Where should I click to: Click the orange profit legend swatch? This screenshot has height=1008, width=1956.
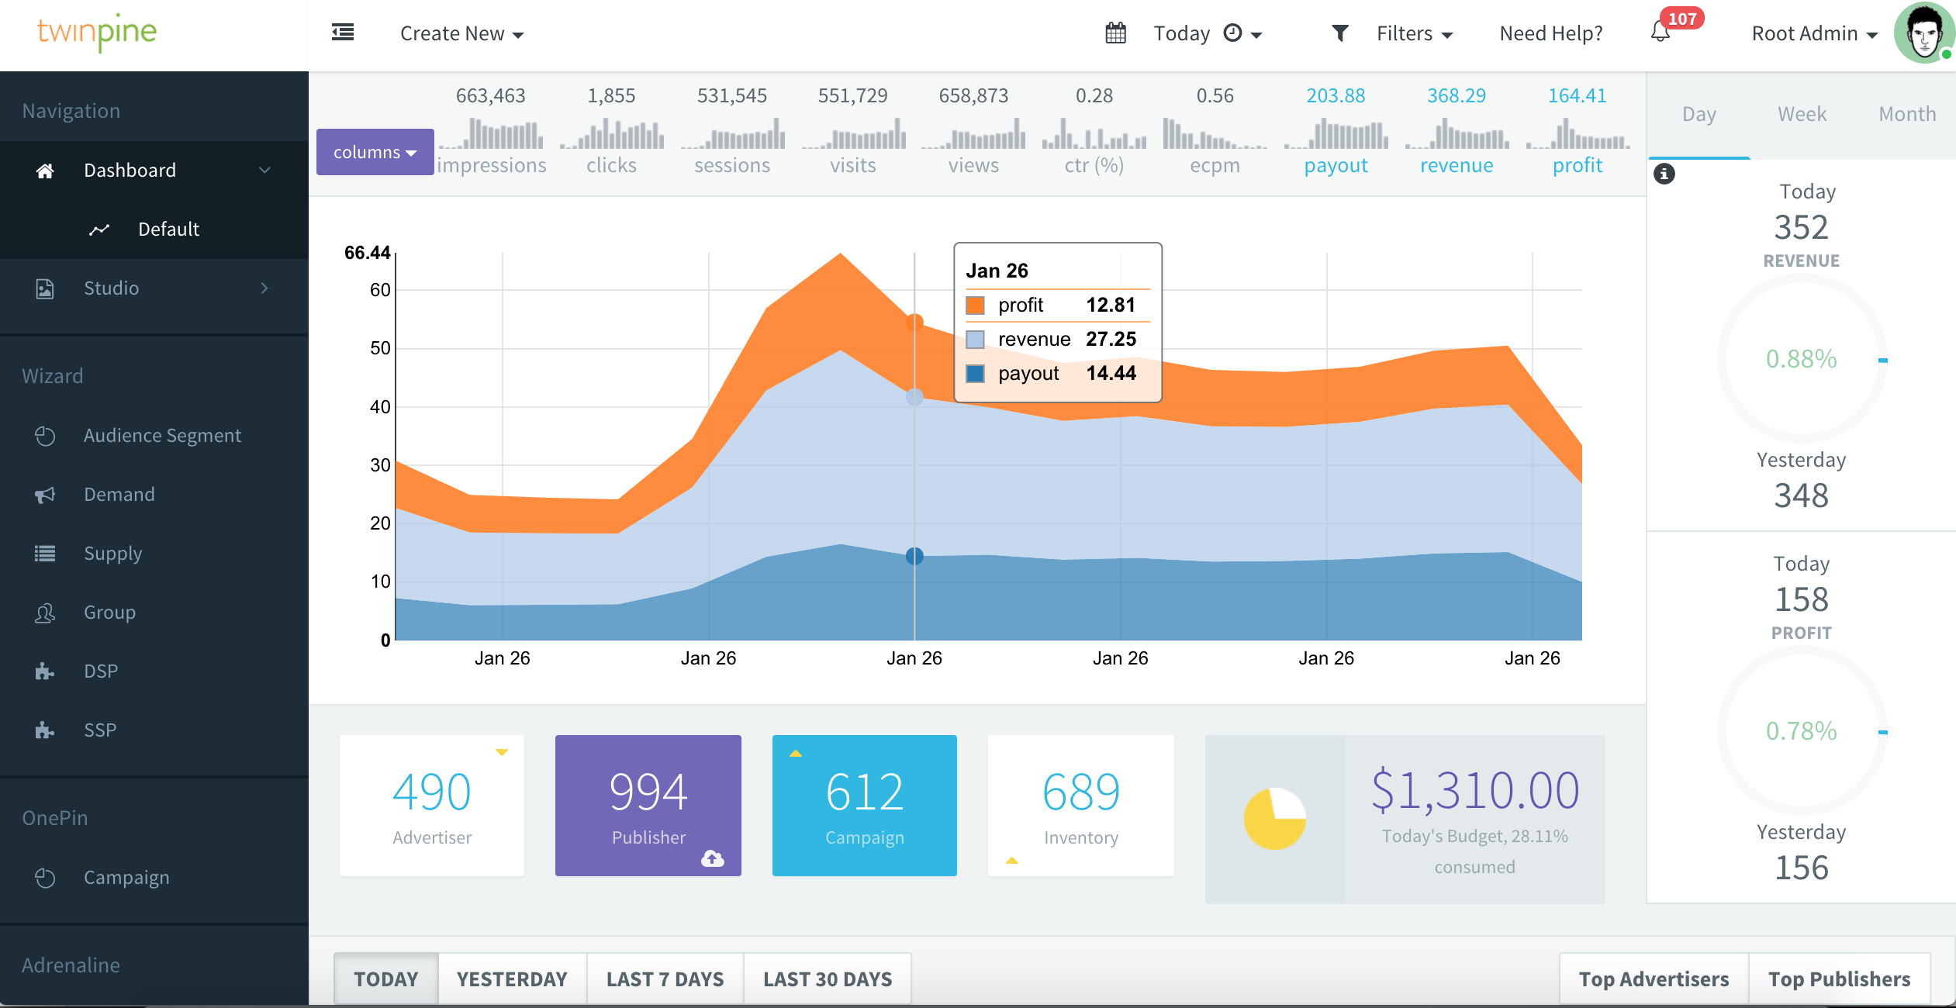[975, 305]
